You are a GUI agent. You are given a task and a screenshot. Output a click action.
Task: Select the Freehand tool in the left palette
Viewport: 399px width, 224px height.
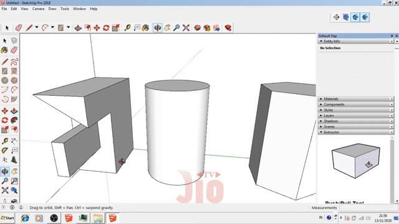coord(14,62)
